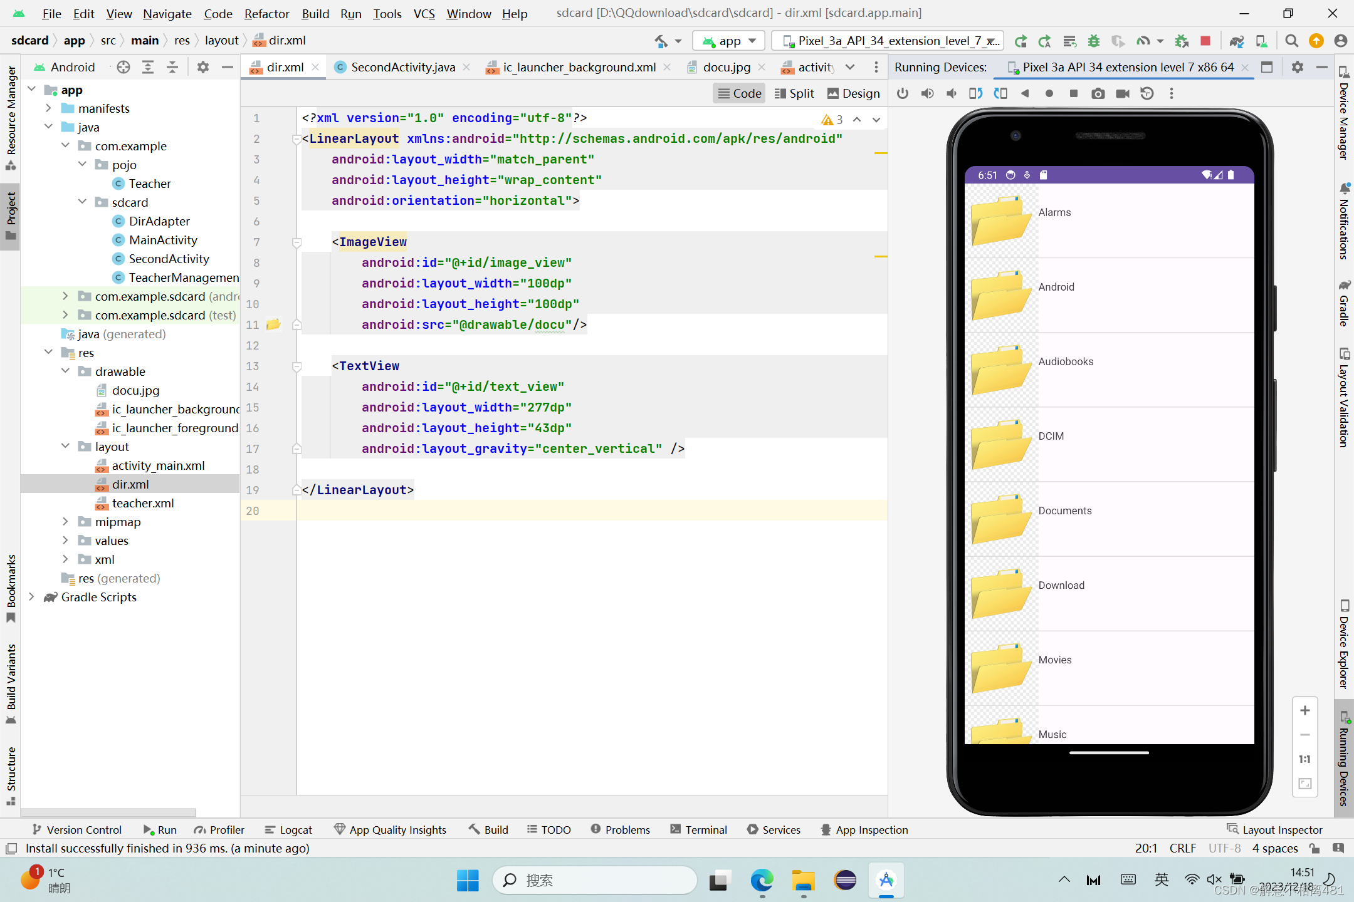
Task: Click the folder gutter icon on line 11
Action: pos(273,324)
